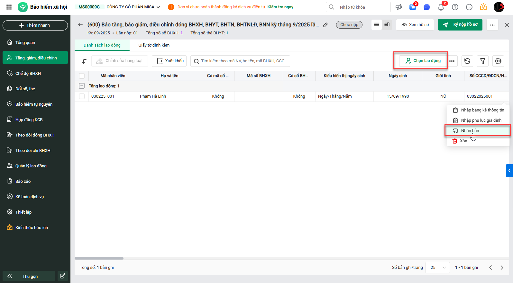Collapse the Tăng lao động group

(82, 86)
